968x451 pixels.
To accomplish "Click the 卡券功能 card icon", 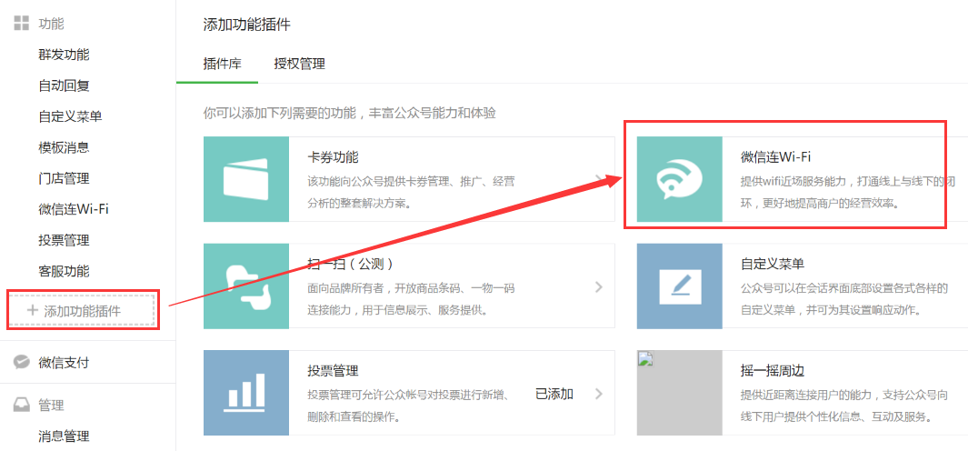I will 245,179.
